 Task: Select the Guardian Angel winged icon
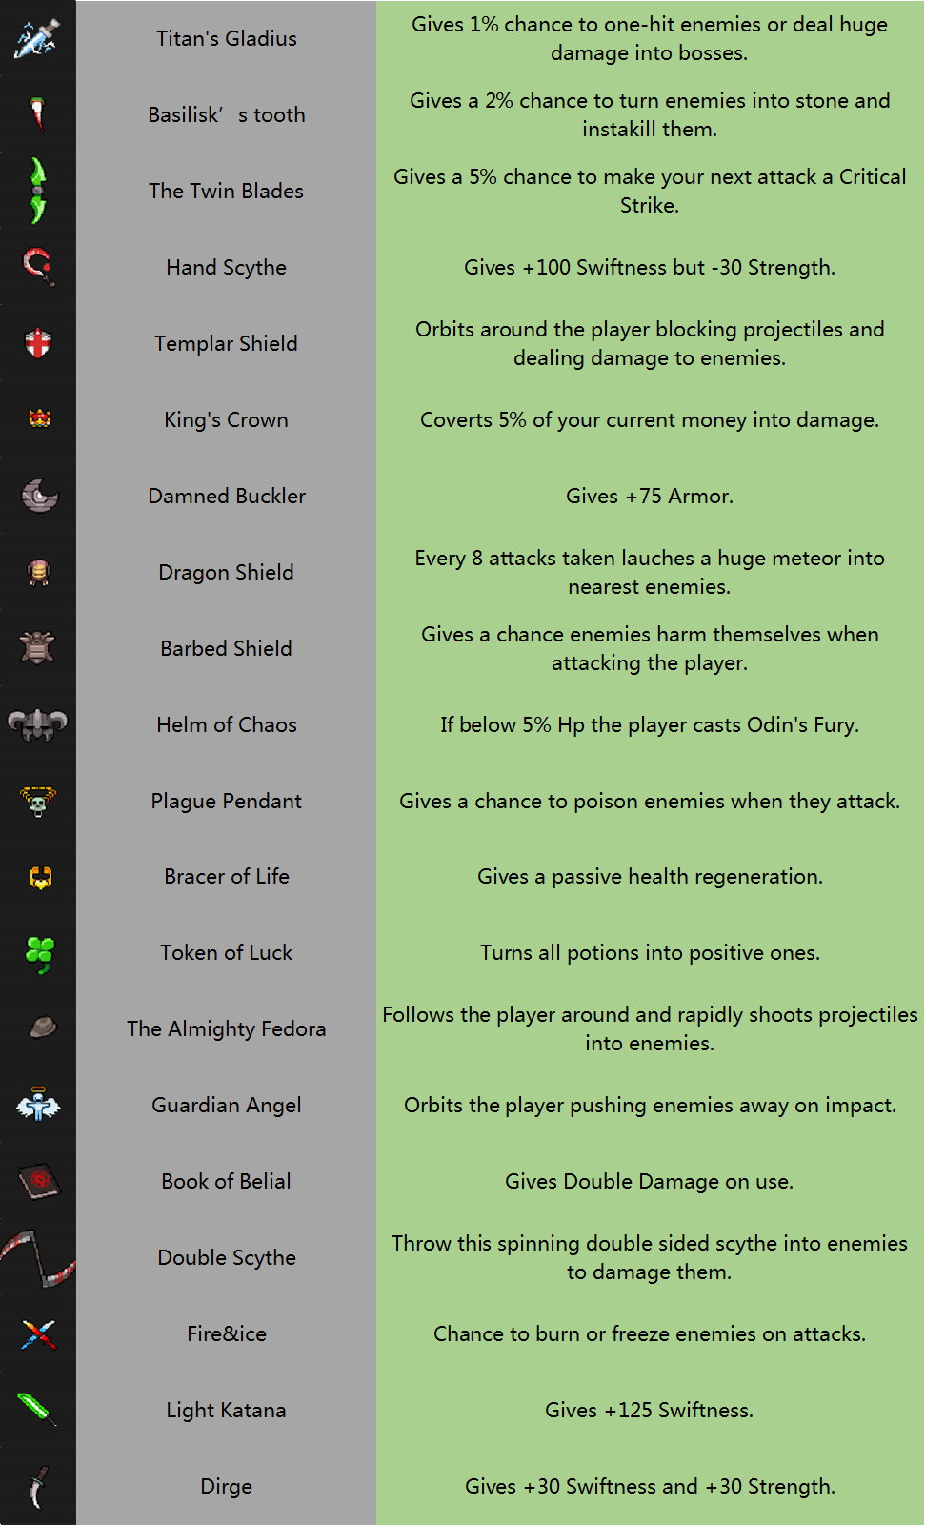tap(38, 1105)
